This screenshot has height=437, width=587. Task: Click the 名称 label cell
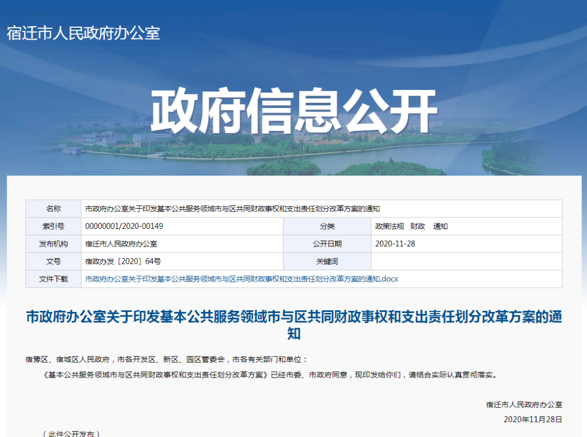coord(53,209)
